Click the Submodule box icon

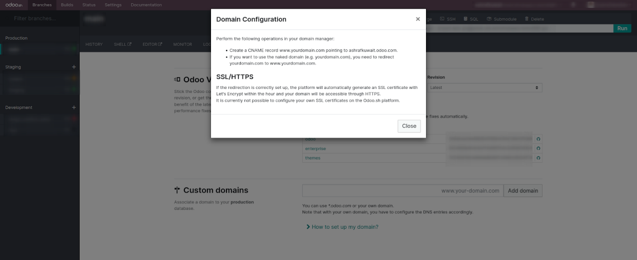489,19
